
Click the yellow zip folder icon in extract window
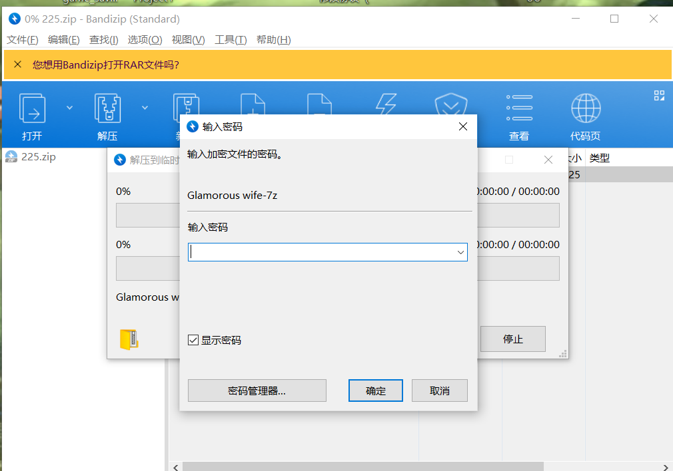(x=129, y=339)
